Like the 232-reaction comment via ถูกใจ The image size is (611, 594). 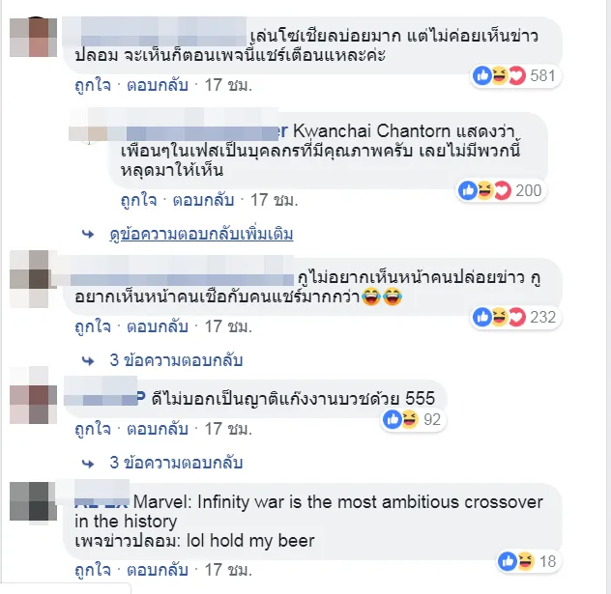pyautogui.click(x=93, y=326)
